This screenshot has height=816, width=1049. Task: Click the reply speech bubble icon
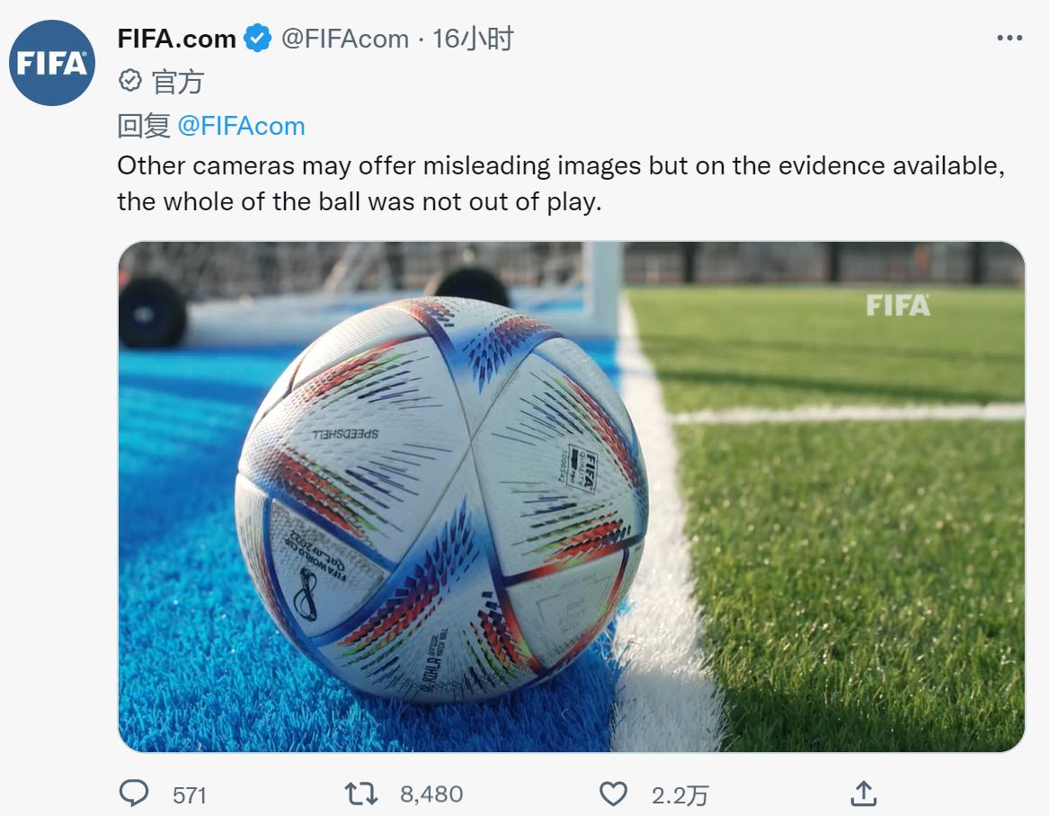pos(134,794)
